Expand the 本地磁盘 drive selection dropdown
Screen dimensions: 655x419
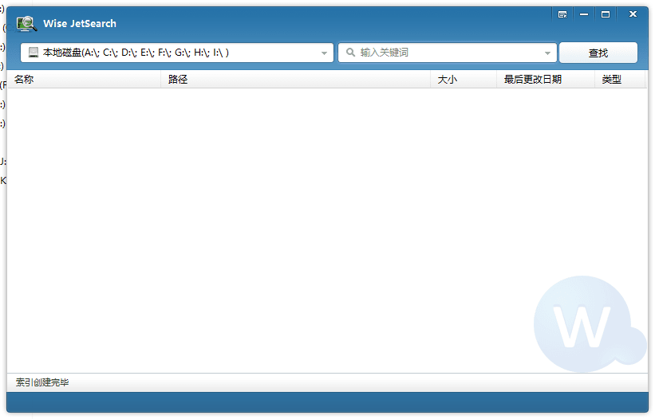pos(324,53)
